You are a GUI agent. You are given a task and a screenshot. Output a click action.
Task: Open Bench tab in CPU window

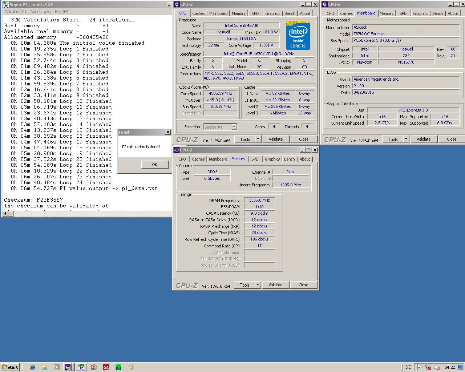tap(290, 13)
